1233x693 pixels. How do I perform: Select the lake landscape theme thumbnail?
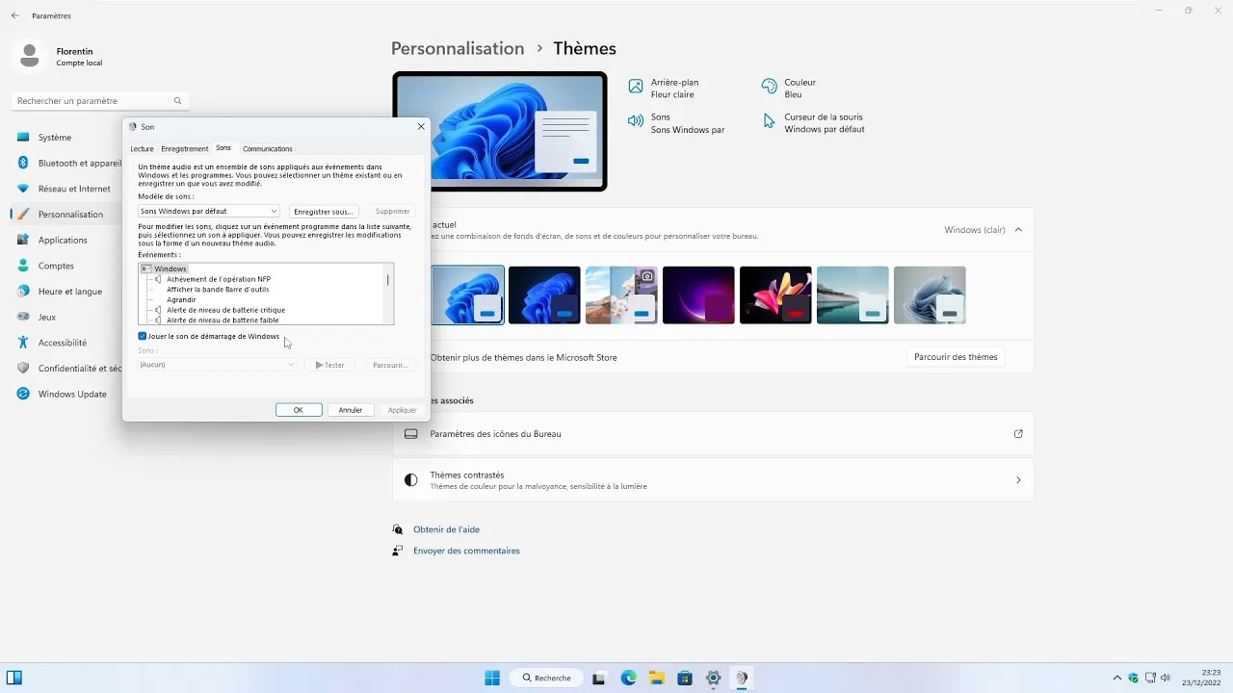click(853, 295)
